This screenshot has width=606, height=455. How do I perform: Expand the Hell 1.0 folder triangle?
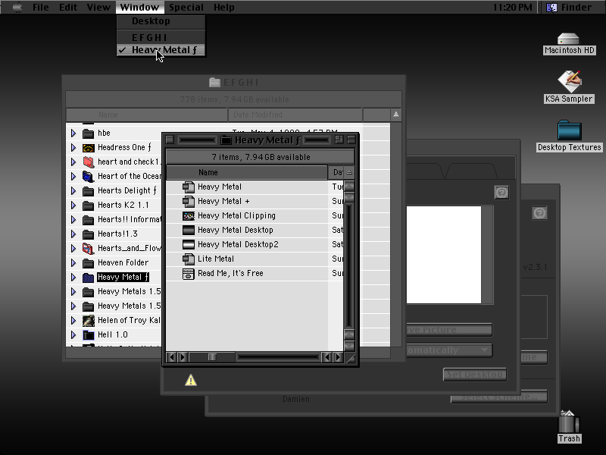click(x=73, y=334)
